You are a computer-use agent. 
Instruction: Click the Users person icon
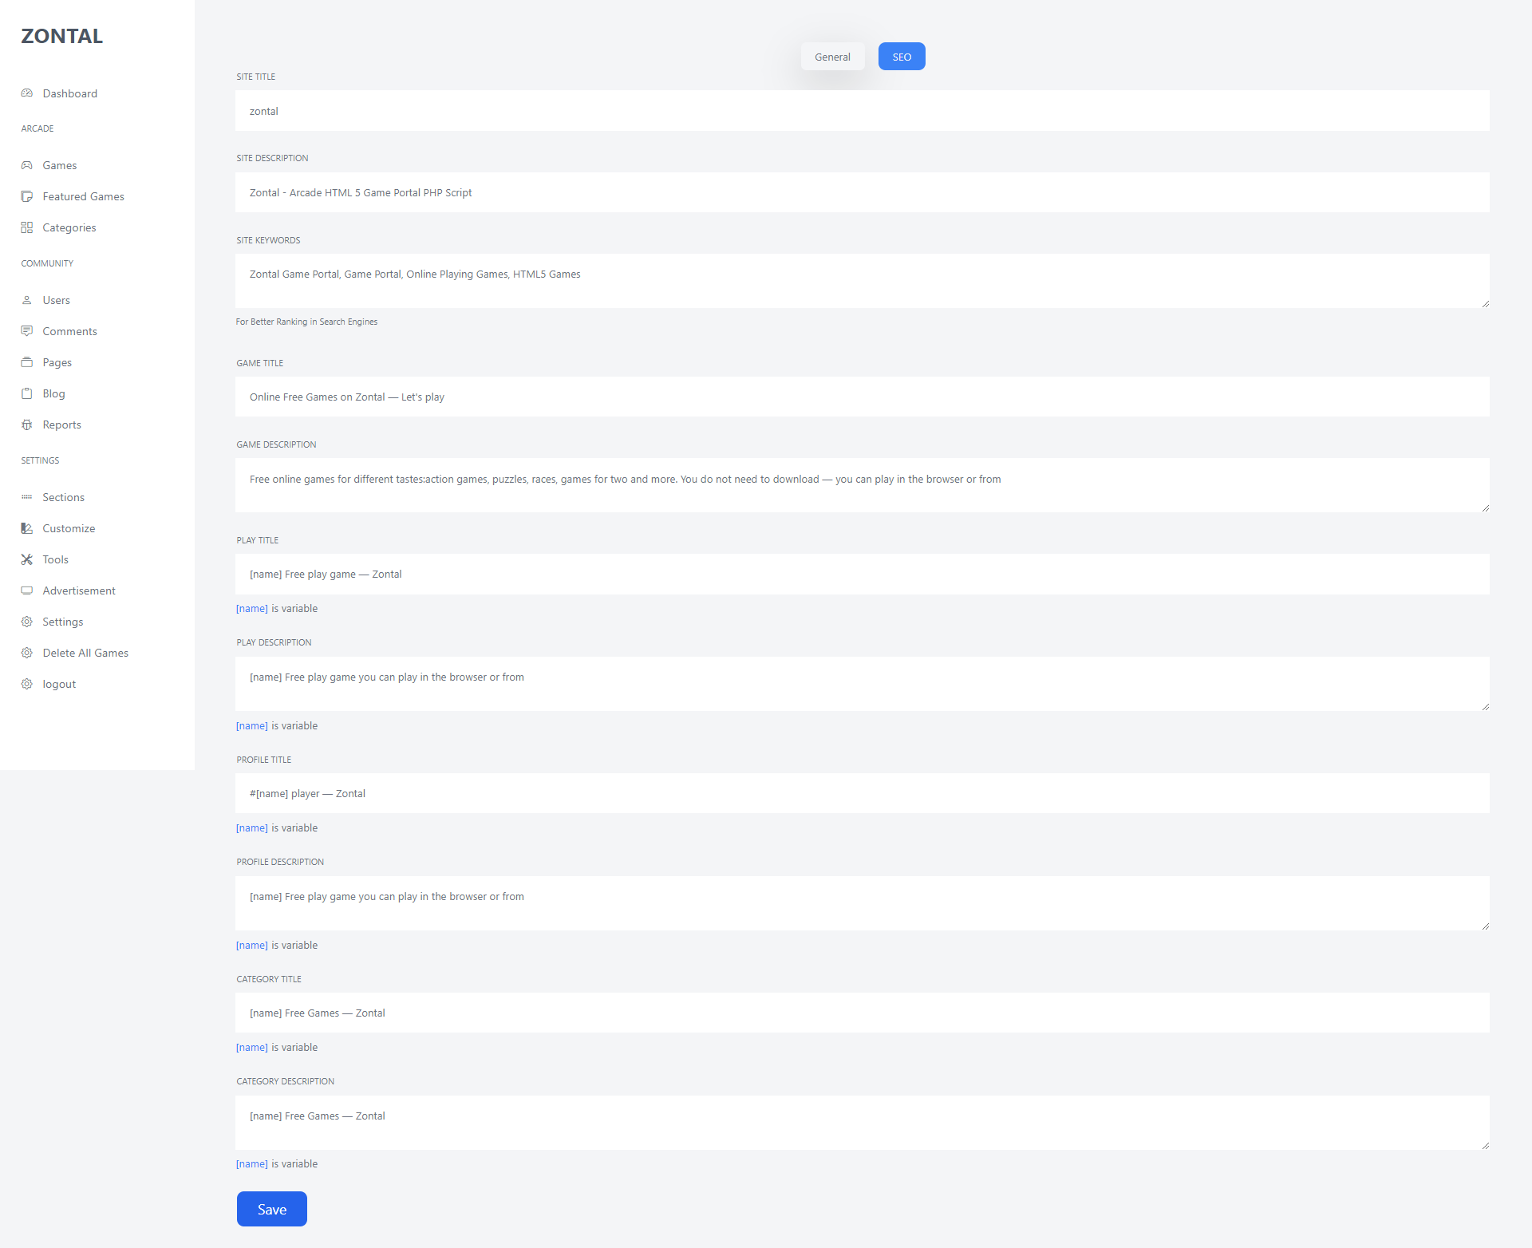(27, 300)
